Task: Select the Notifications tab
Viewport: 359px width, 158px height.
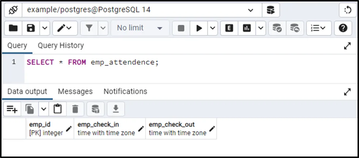Action: pyautogui.click(x=125, y=91)
